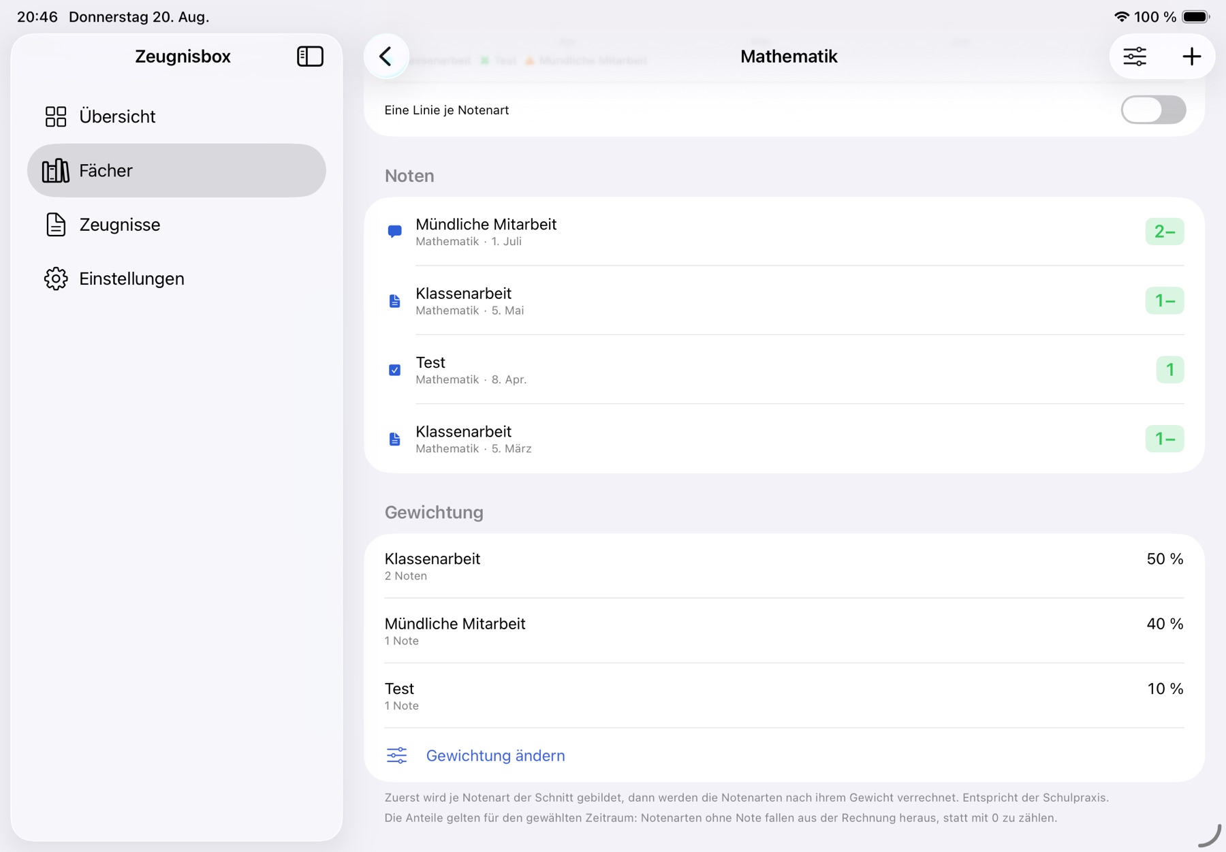Click the Mathematik page title
Screen dimensions: 1226x852
click(789, 57)
